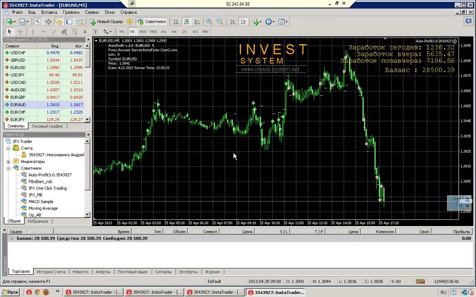
Task: Toggle the Terminal window icon
Action: coord(69,21)
